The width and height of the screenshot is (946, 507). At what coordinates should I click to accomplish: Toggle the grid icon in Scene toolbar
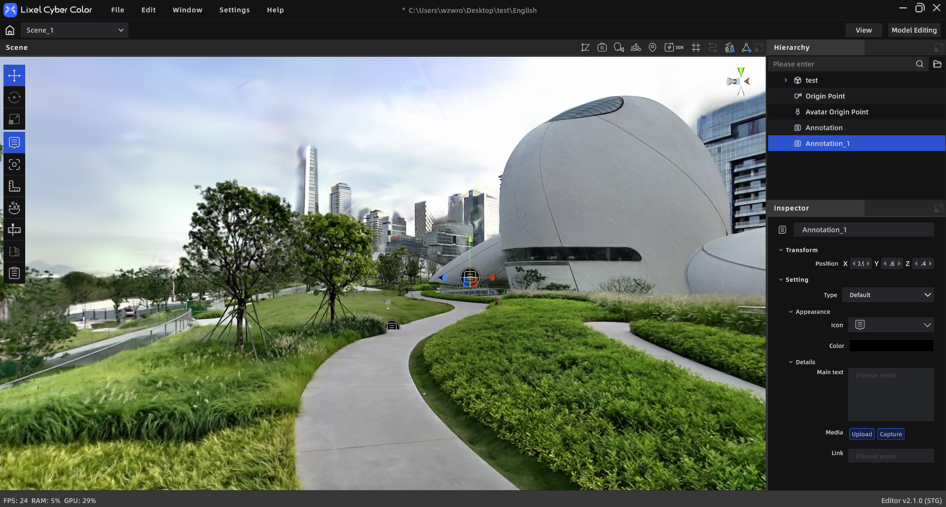pos(696,47)
